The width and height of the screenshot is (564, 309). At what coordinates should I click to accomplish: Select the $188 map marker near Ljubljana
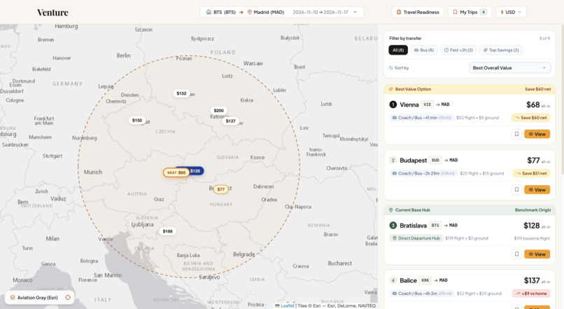168,231
